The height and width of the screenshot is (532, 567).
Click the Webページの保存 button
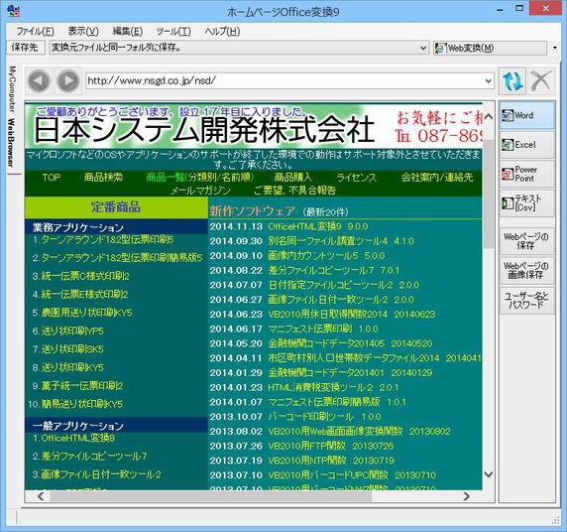[x=527, y=241]
